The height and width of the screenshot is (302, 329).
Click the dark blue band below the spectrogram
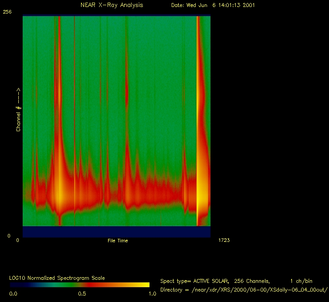coord(116,231)
